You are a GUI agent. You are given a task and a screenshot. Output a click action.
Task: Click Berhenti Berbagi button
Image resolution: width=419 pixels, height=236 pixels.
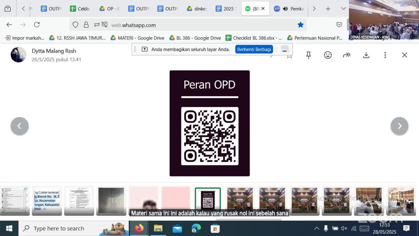point(254,49)
